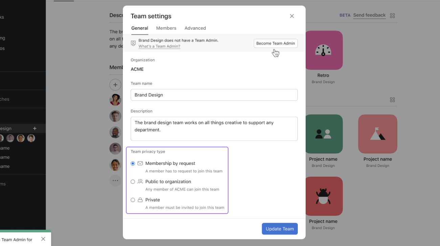Select the Private privacy option
440x246 pixels.
pos(133,200)
